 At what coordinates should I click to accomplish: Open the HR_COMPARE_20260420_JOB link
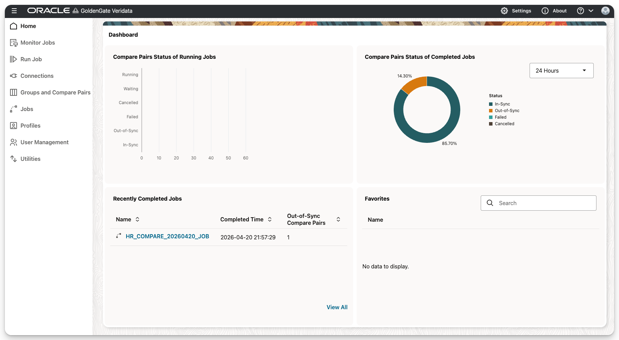click(x=167, y=237)
